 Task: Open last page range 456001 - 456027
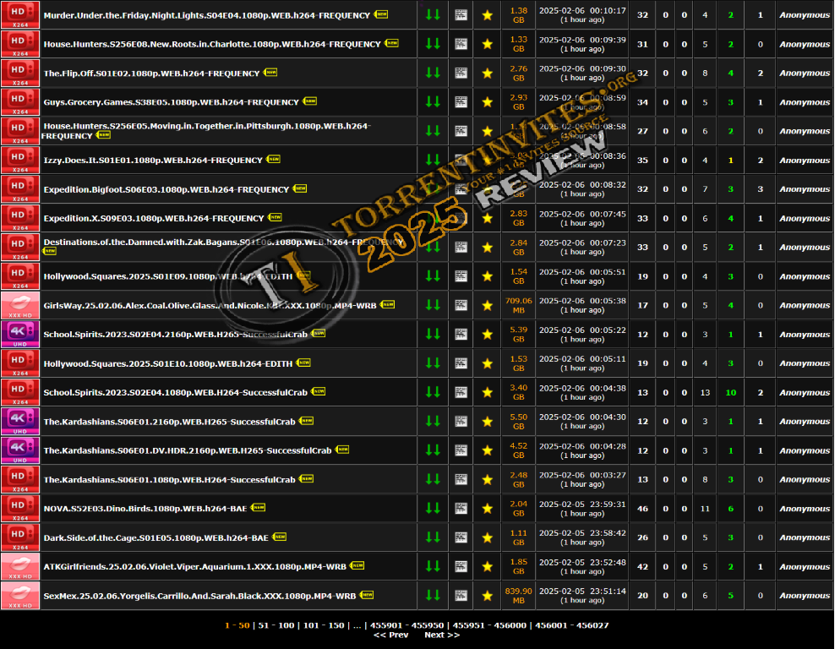570,625
